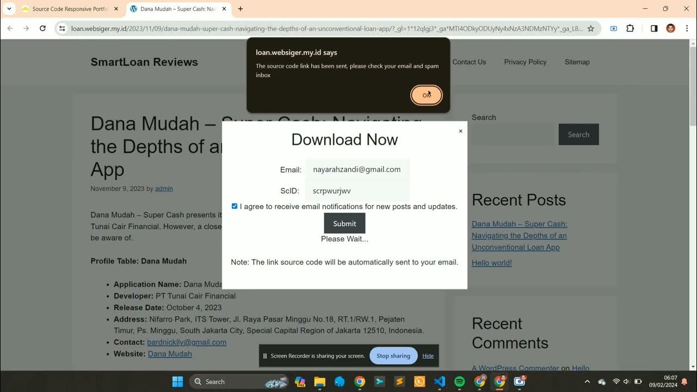
Task: Open the bardnicklly@gmail.com contact link
Action: [x=187, y=342]
